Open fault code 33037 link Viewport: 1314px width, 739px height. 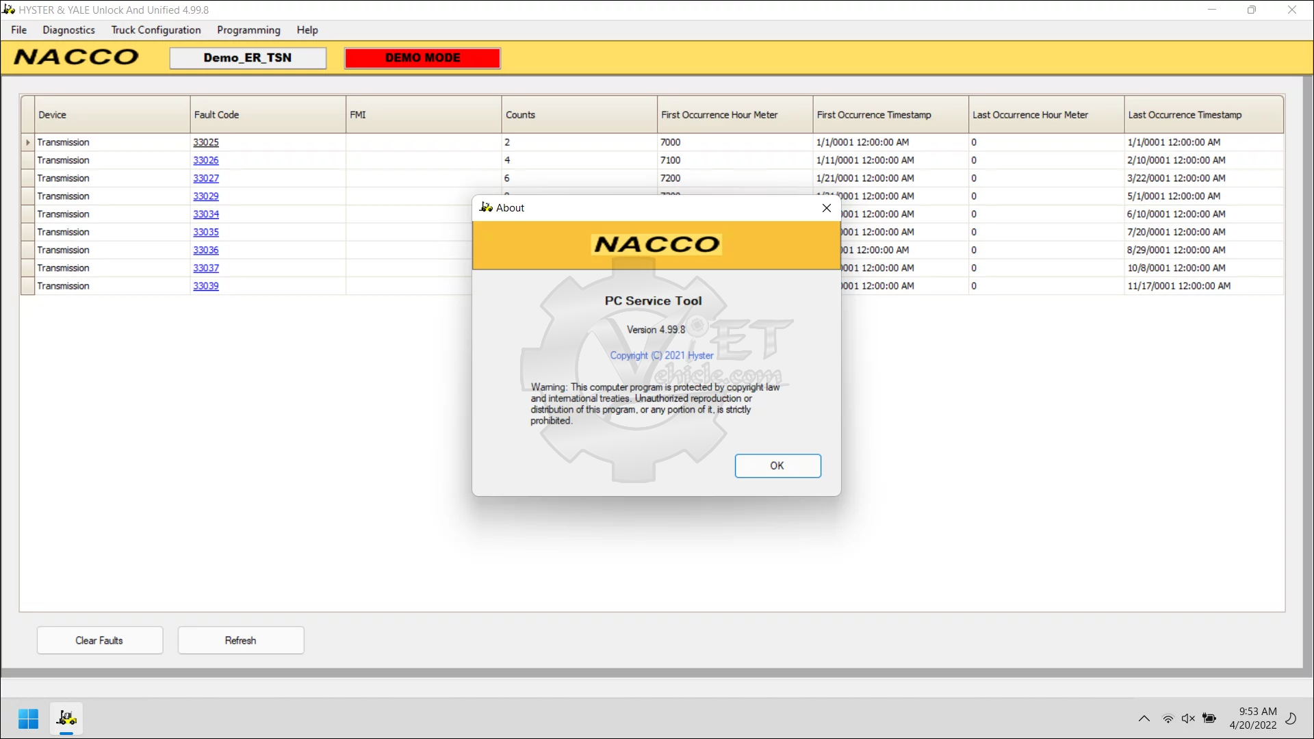point(206,268)
